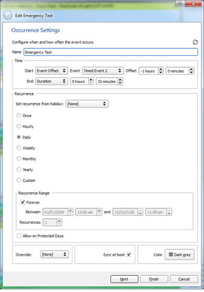Open the Start type dropdown
Image resolution: width=204 pixels, height=292 pixels.
point(52,71)
